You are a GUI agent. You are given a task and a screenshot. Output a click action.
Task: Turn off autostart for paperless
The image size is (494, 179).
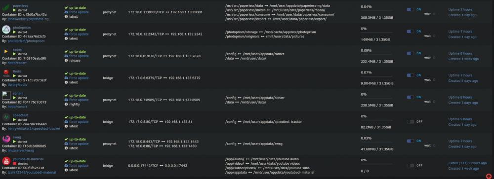click(410, 9)
